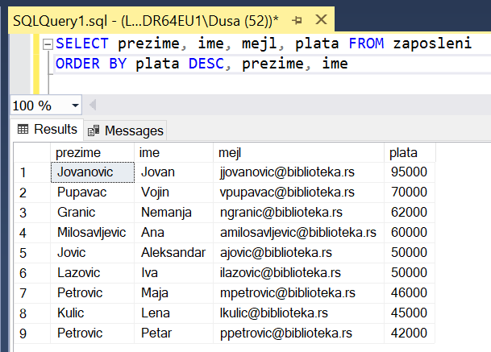Click the prezime column header

[78, 152]
